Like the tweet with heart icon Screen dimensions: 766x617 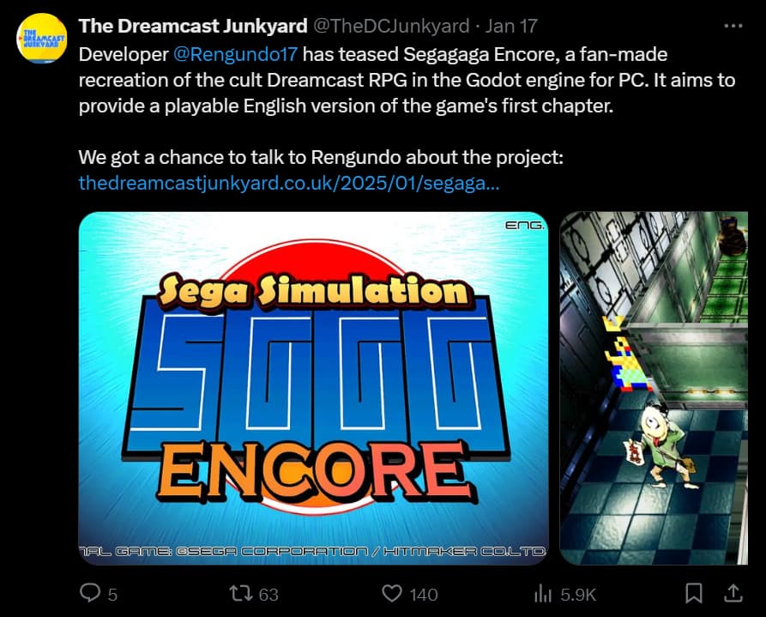tap(392, 594)
